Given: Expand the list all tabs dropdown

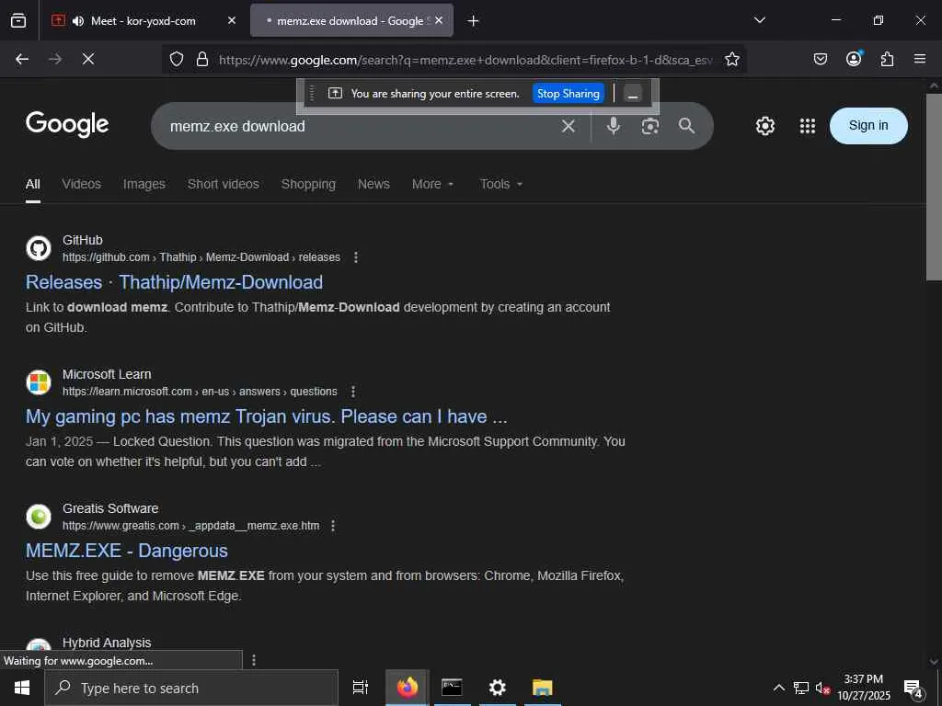Looking at the screenshot, I should (x=759, y=20).
